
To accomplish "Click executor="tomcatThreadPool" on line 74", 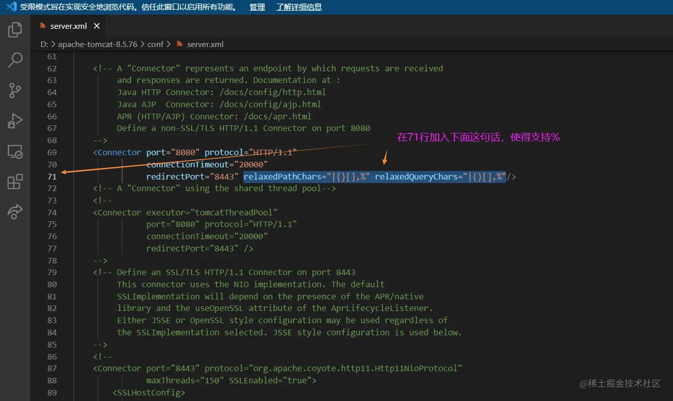I will (212, 212).
